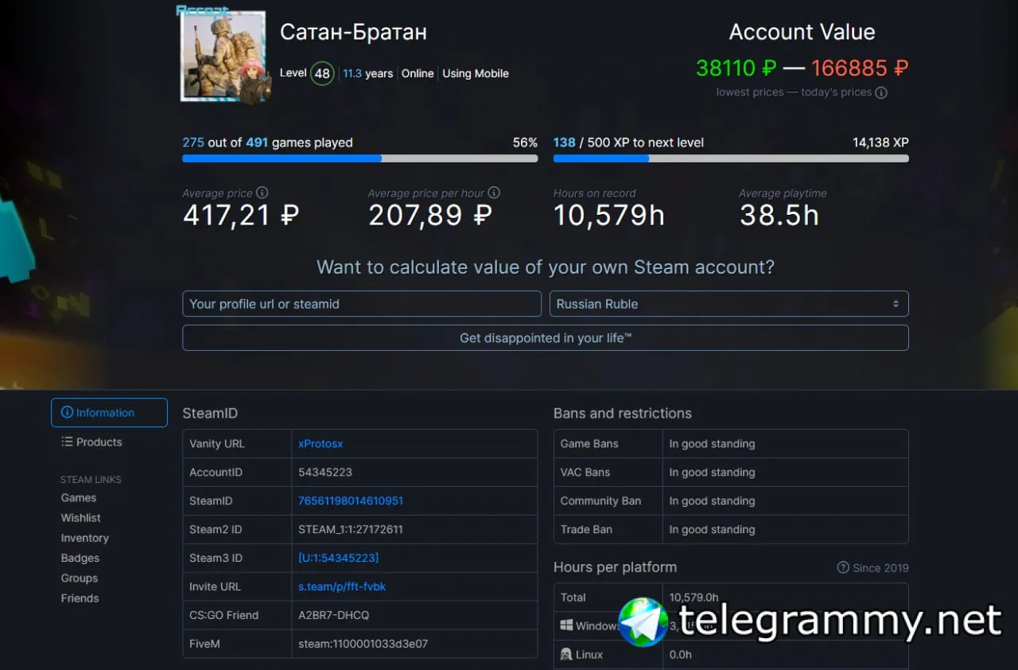This screenshot has width=1018, height=670.
Task: Open the Friends Steam link
Action: tap(80, 598)
